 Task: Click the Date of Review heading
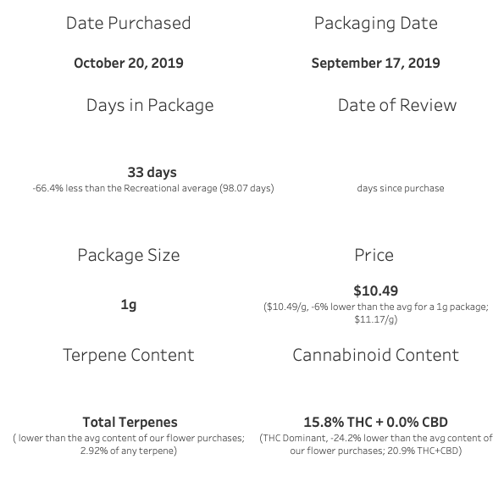click(x=397, y=105)
